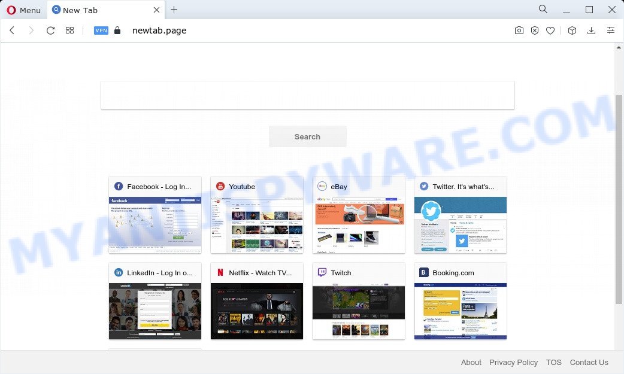624x374 pixels.
Task: Click the Youtube favicon icon
Action: pos(220,186)
